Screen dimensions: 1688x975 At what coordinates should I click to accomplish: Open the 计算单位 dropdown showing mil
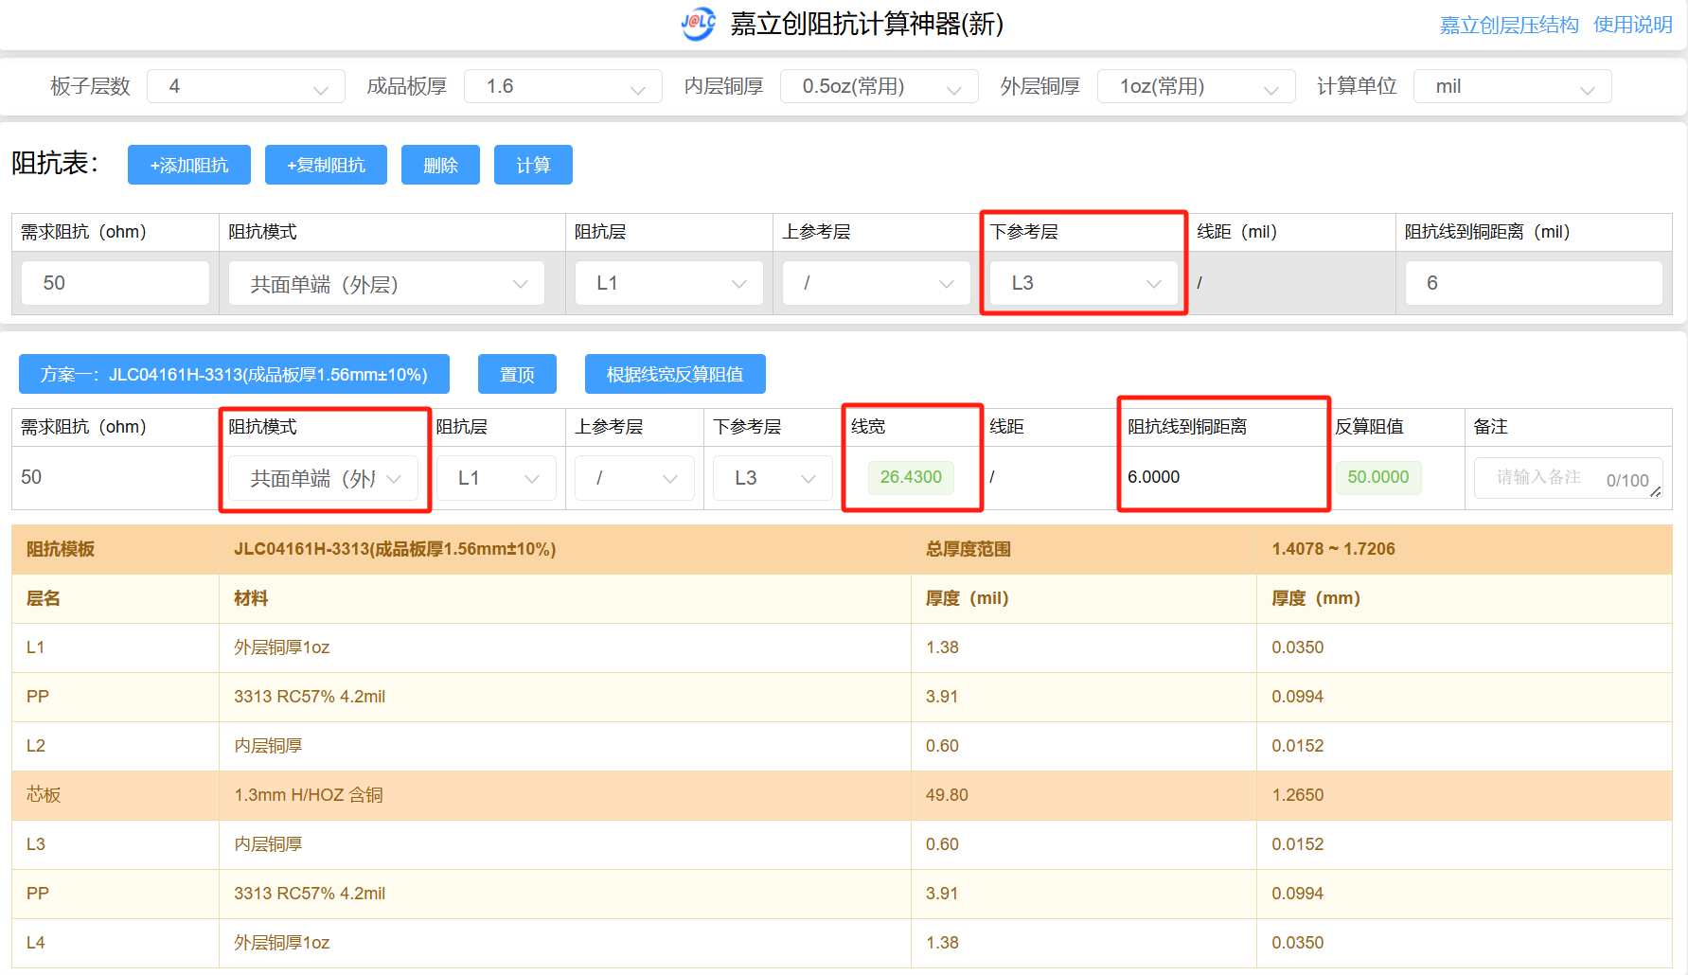1513,87
